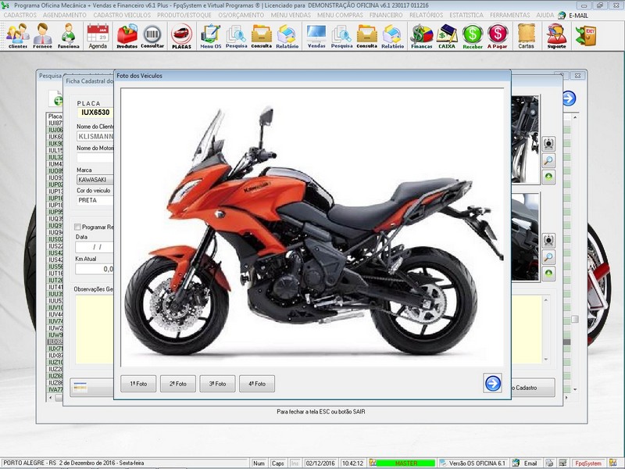Open the Clientes toolbar icon
625x469 pixels.
pos(17,35)
